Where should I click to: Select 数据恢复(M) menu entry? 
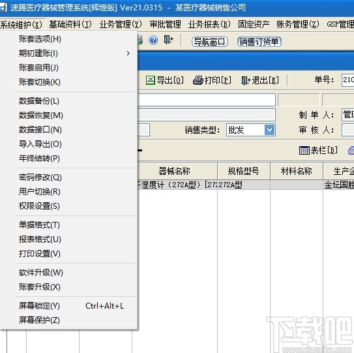tap(69, 115)
